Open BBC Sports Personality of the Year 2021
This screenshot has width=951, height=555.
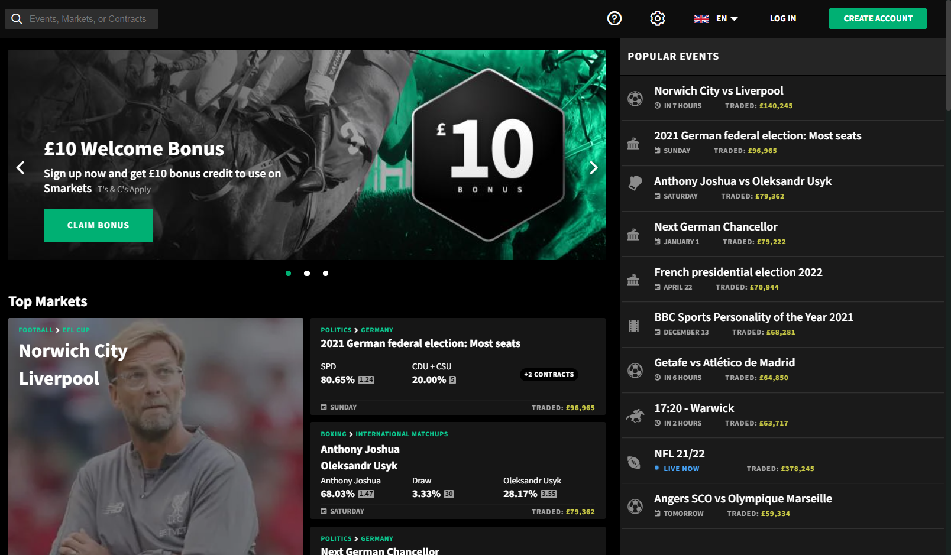(x=782, y=324)
